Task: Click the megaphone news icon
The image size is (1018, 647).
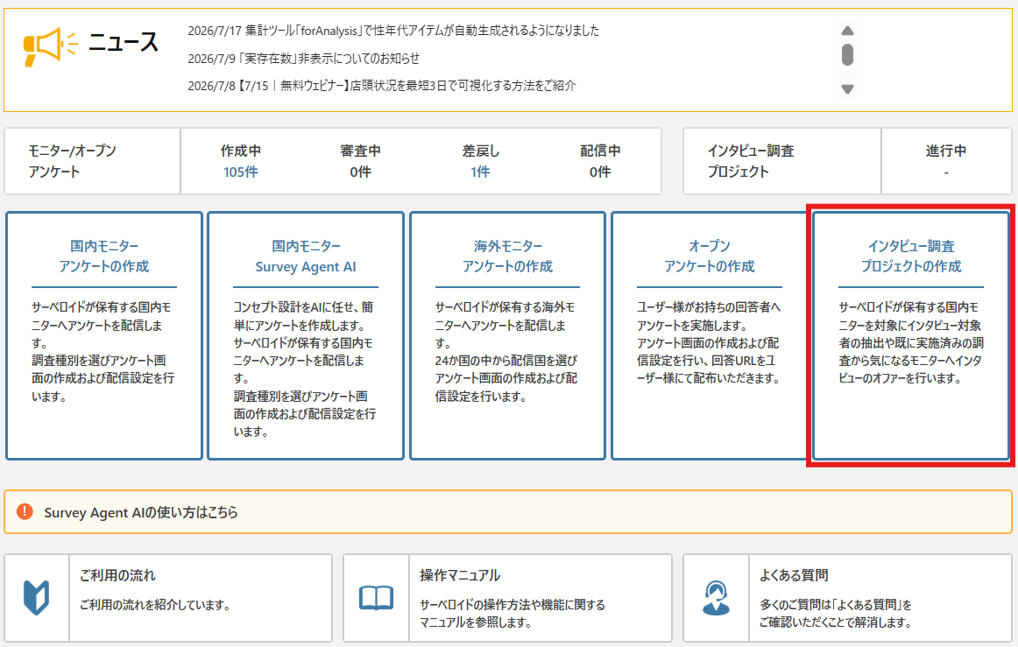Action: (50, 46)
